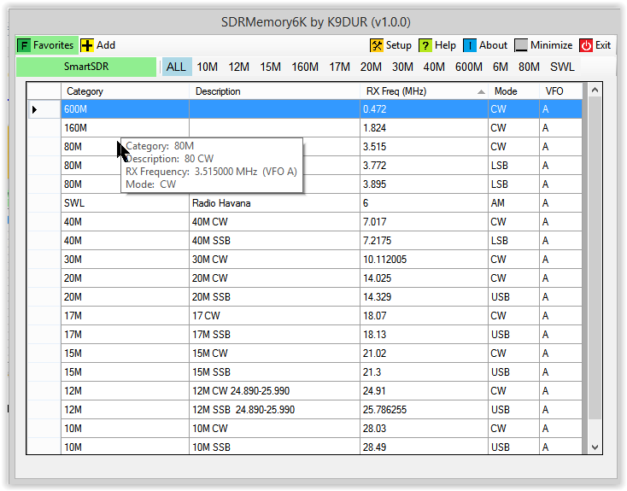Sort by the Mode column header
Screen dimensions: 627x491
[513, 91]
